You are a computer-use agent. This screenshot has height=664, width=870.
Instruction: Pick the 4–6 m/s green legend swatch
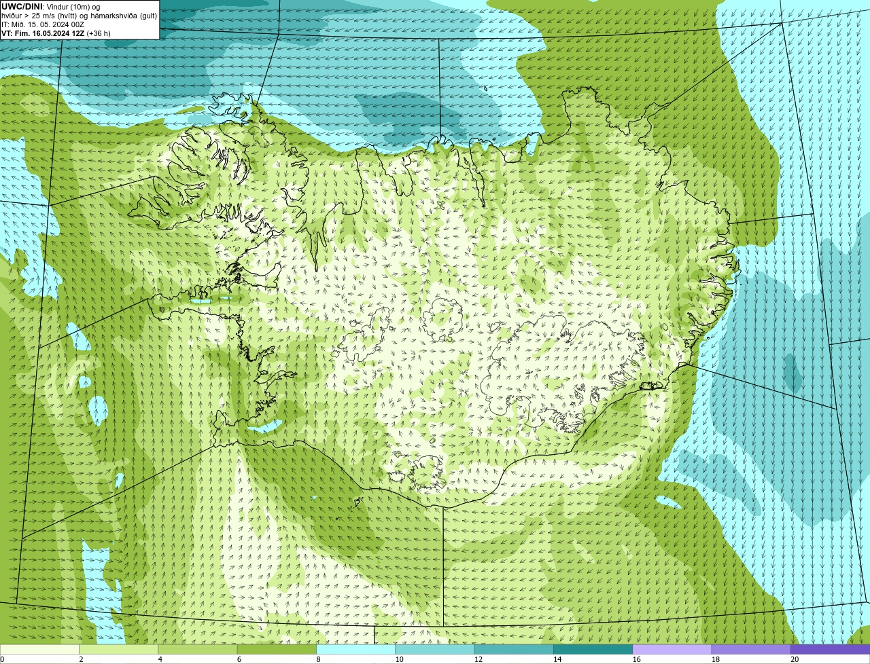[x=198, y=649]
